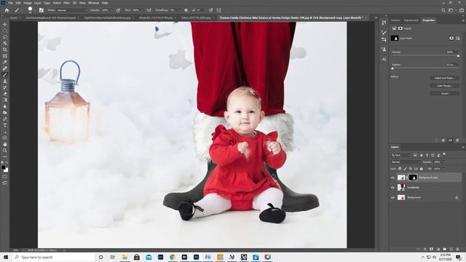This screenshot has width=466, height=262.
Task: Select the Hand tool
Action: 5,144
